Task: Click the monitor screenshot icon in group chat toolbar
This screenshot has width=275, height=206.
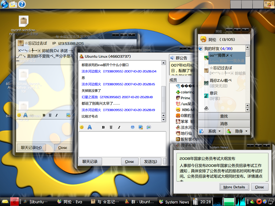Action: click(141, 127)
